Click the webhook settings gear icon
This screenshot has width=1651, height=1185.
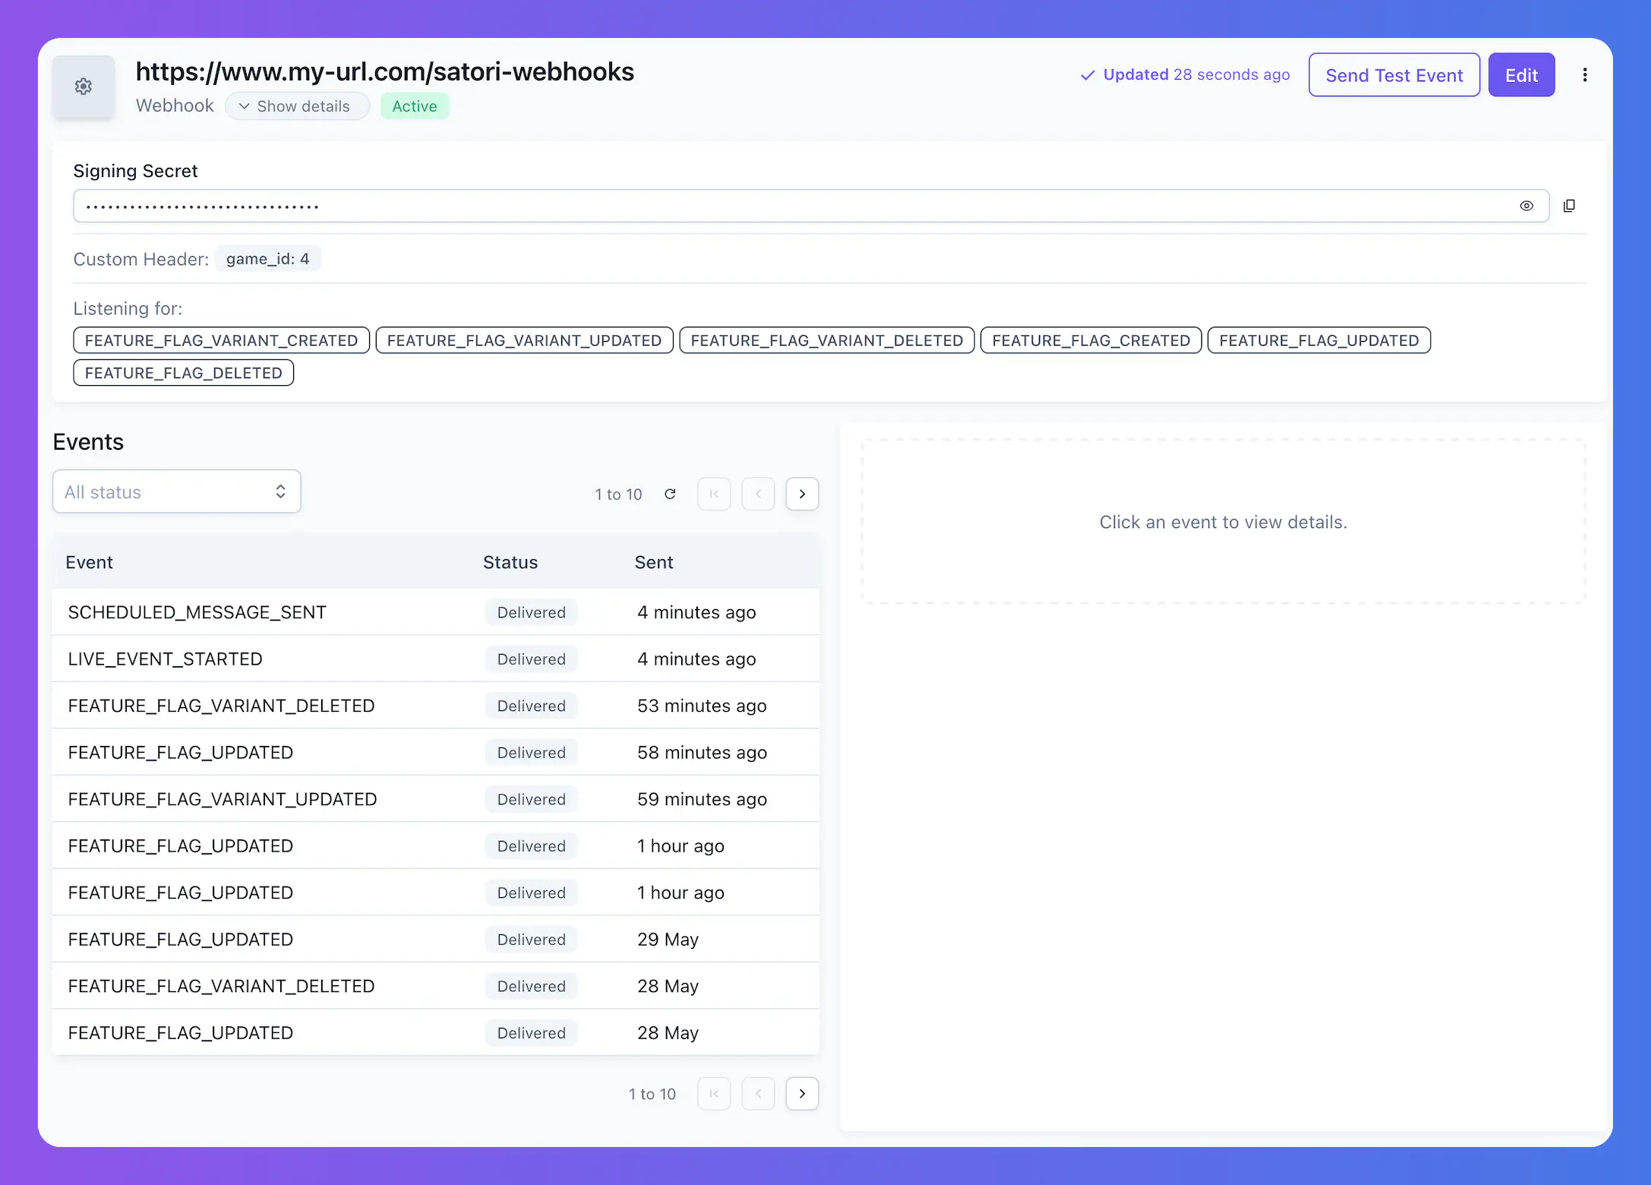(84, 86)
